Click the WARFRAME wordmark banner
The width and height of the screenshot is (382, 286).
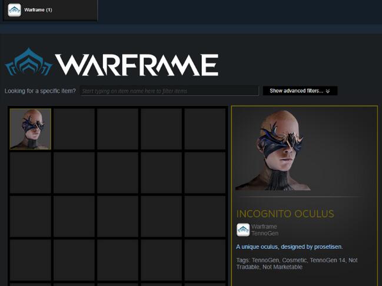coord(137,65)
